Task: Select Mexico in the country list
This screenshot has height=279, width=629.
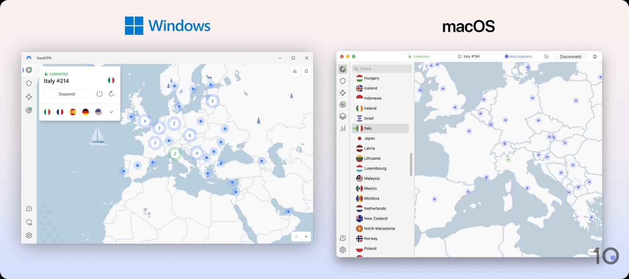Action: tap(380, 188)
